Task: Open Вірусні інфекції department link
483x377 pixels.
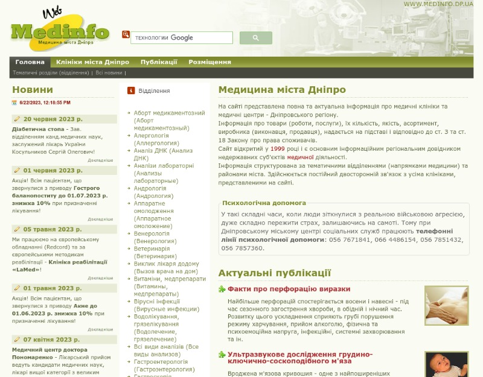Action: pyautogui.click(x=167, y=305)
